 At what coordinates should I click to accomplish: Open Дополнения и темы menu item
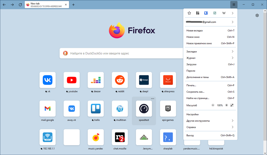pos(210,77)
